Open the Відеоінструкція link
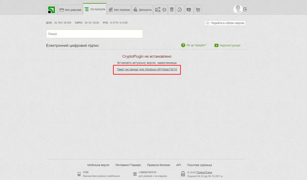 pyautogui.click(x=230, y=45)
